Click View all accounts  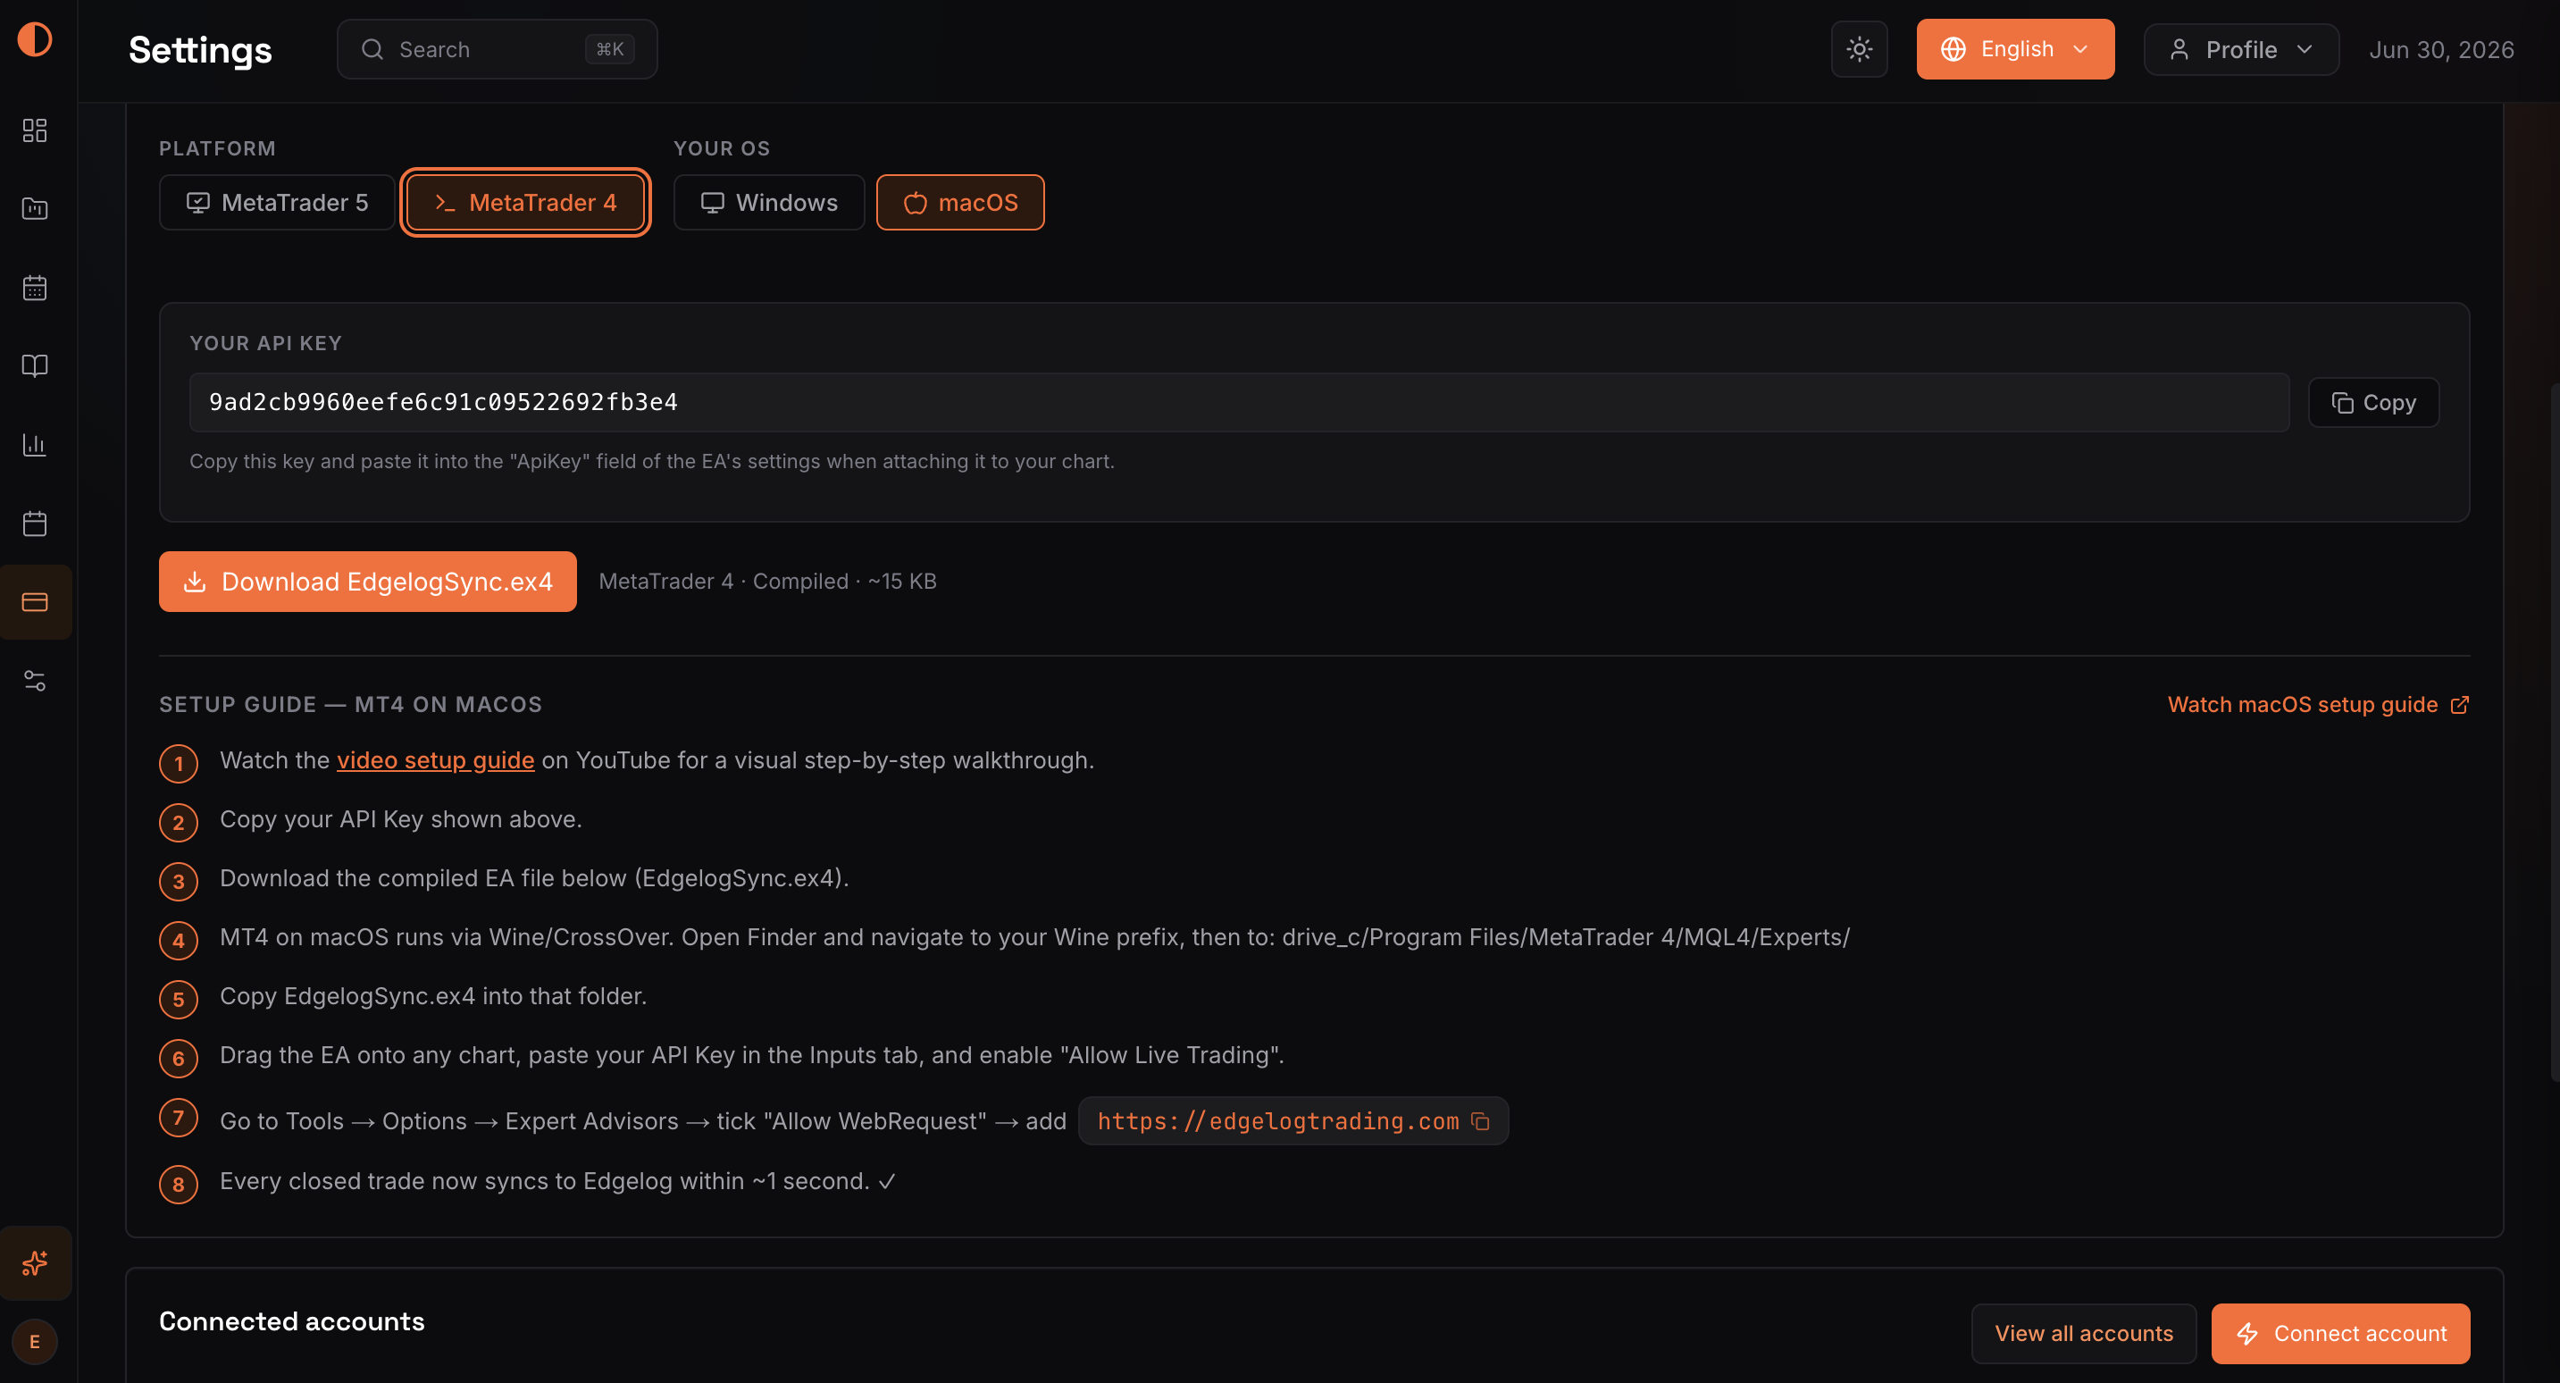tap(2084, 1332)
